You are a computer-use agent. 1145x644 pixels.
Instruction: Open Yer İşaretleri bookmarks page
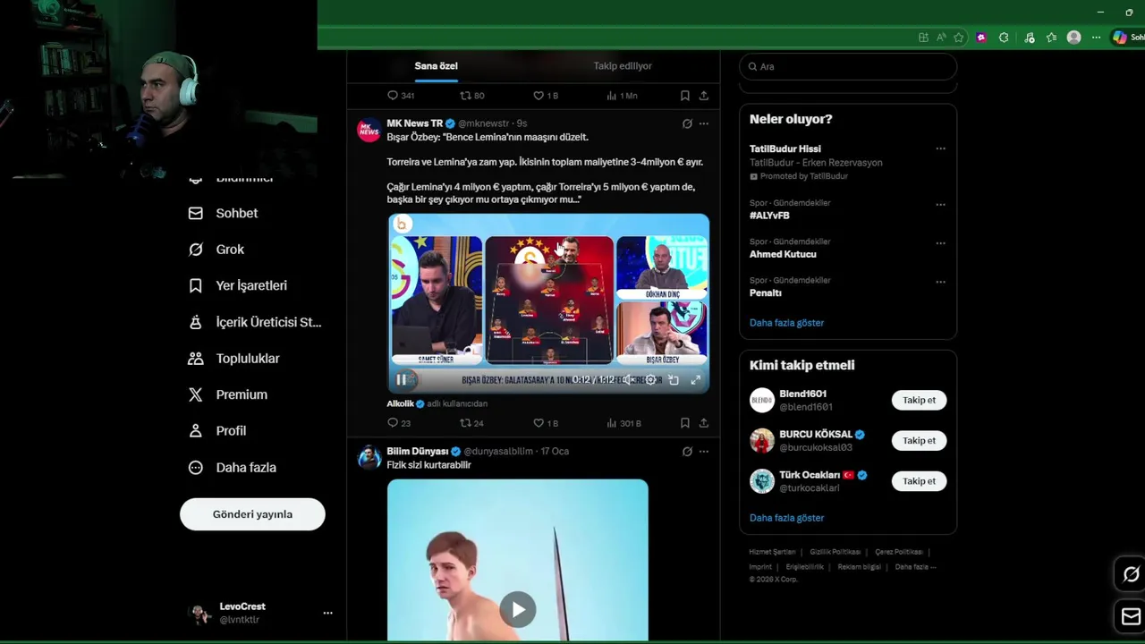pyautogui.click(x=238, y=285)
